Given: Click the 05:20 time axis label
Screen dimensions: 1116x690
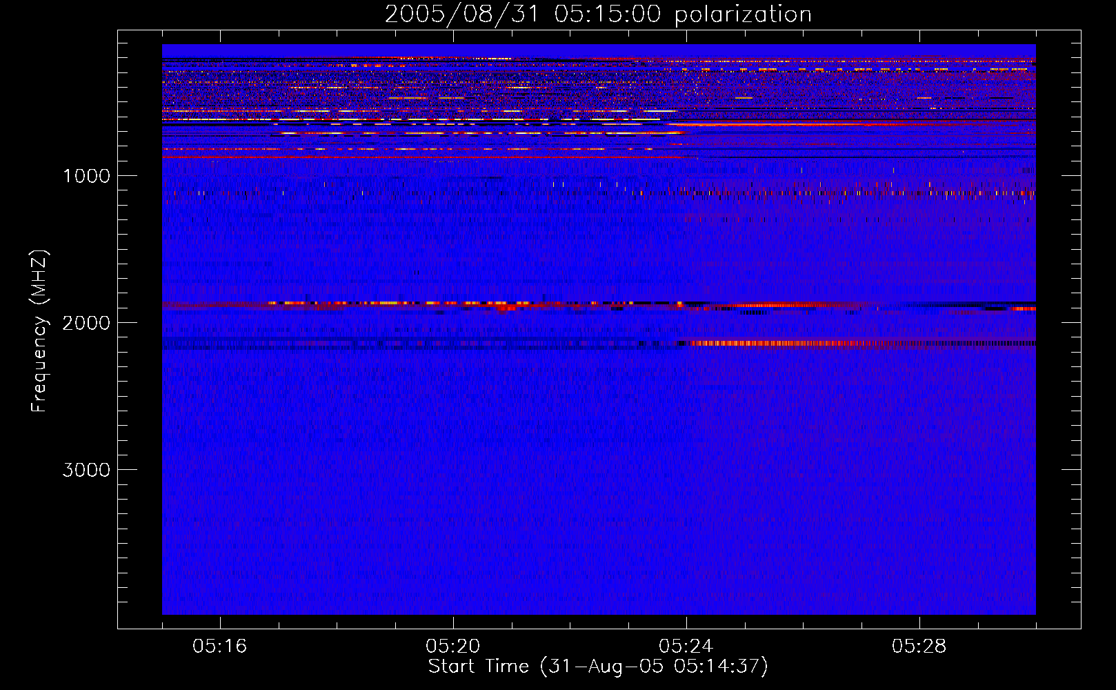Looking at the screenshot, I should [452, 647].
